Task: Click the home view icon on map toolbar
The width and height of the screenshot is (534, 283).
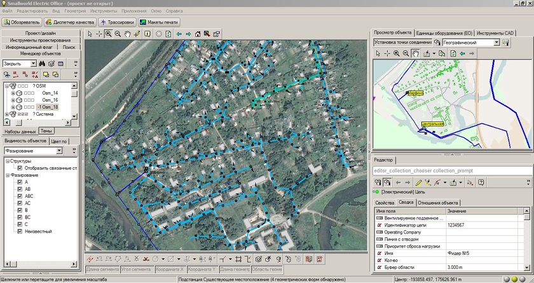Action: click(198, 34)
